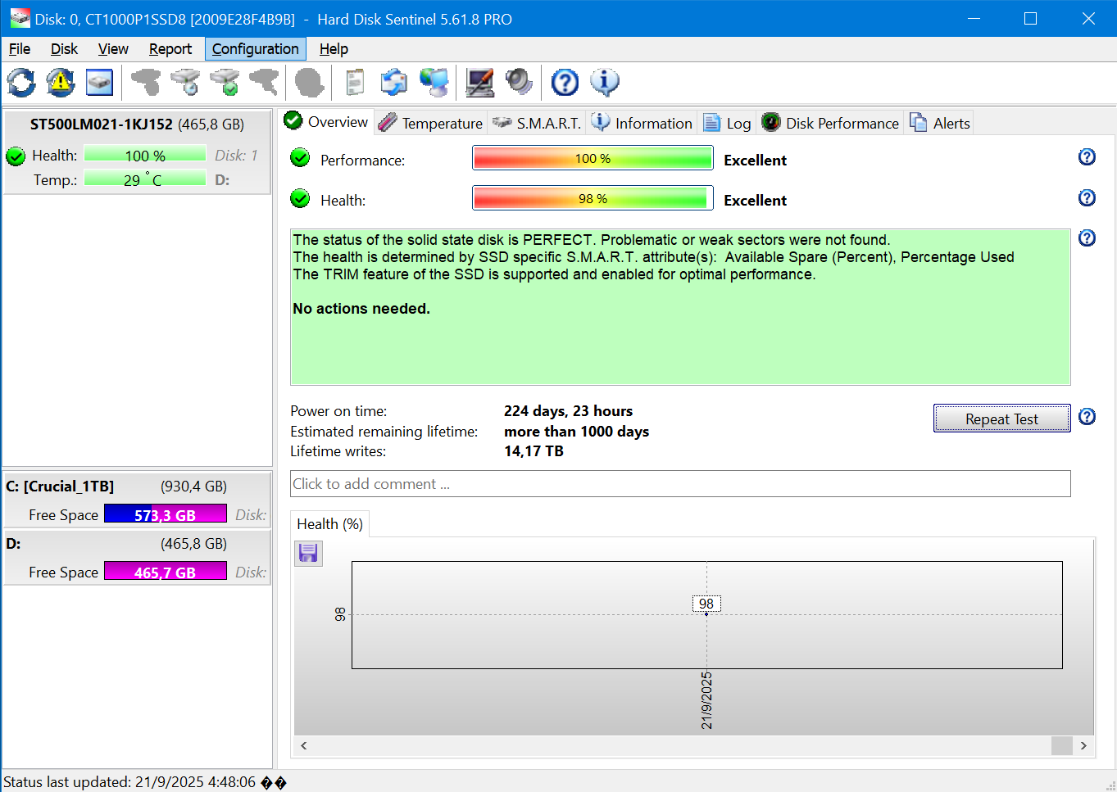Click the blue info bubble toolbar icon
The height and width of the screenshot is (792, 1117).
click(605, 82)
